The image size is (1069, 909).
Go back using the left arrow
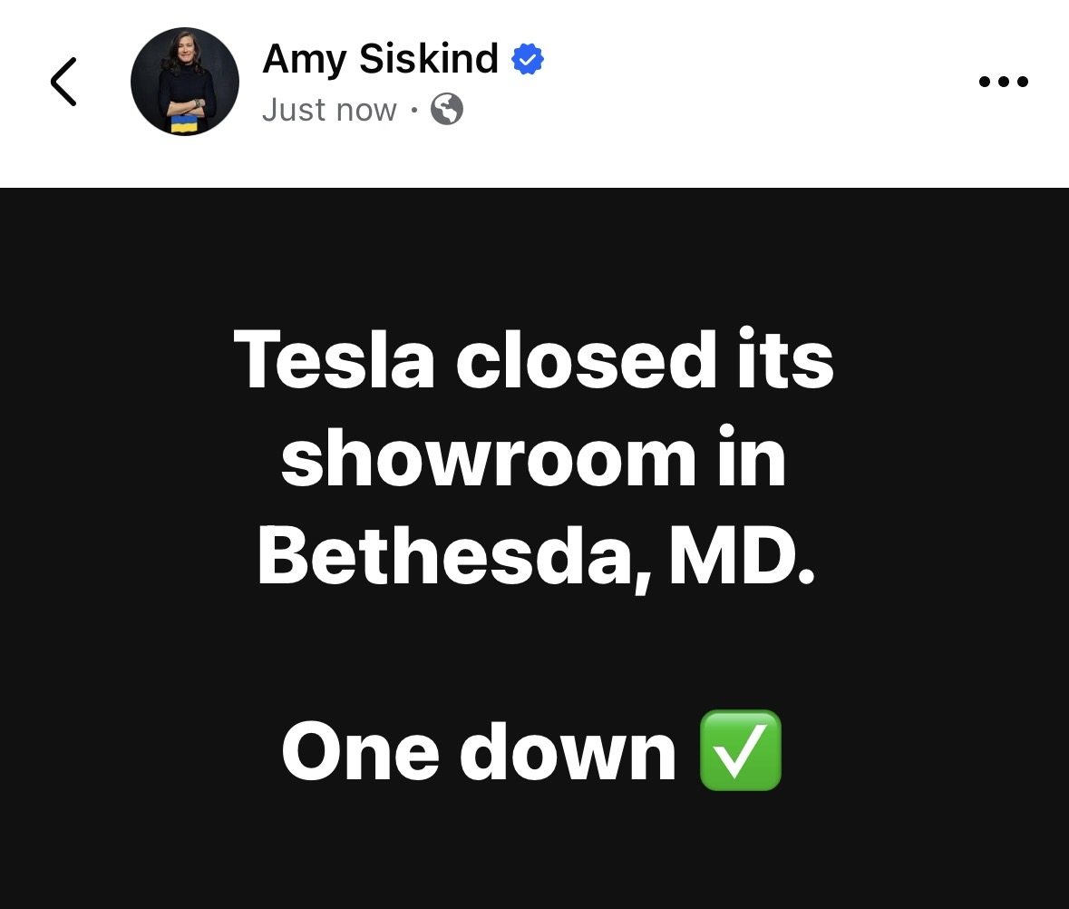63,82
